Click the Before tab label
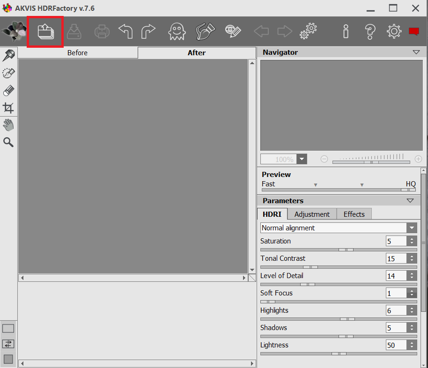Image resolution: width=428 pixels, height=368 pixels. click(77, 52)
